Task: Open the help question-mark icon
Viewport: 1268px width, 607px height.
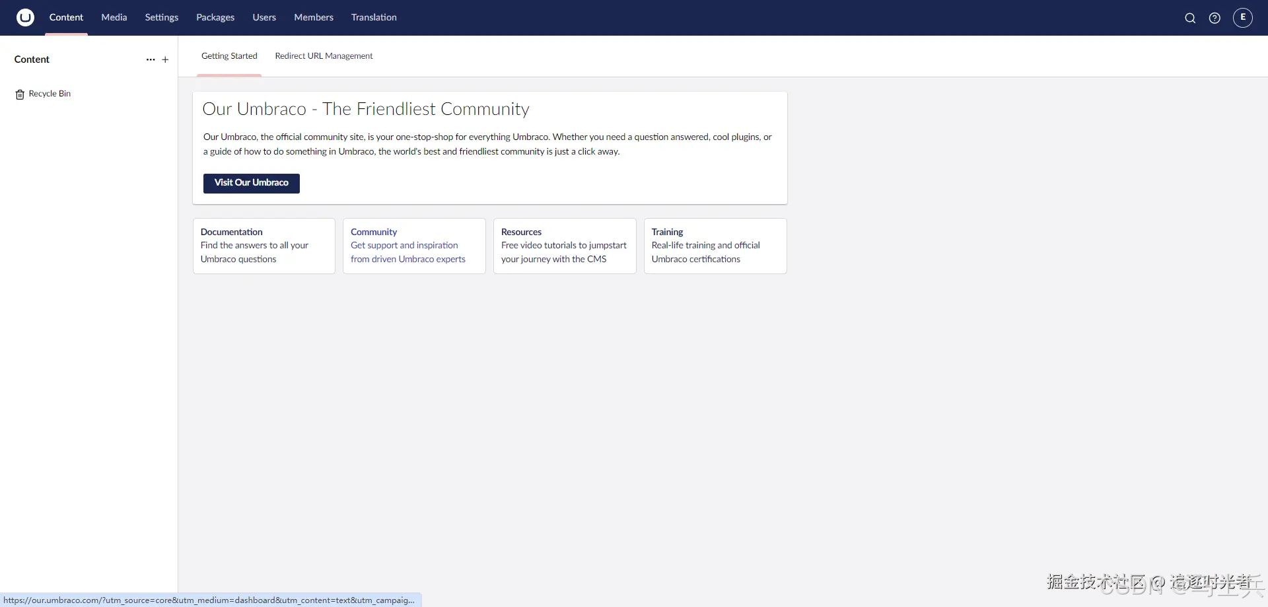Action: [x=1215, y=18]
